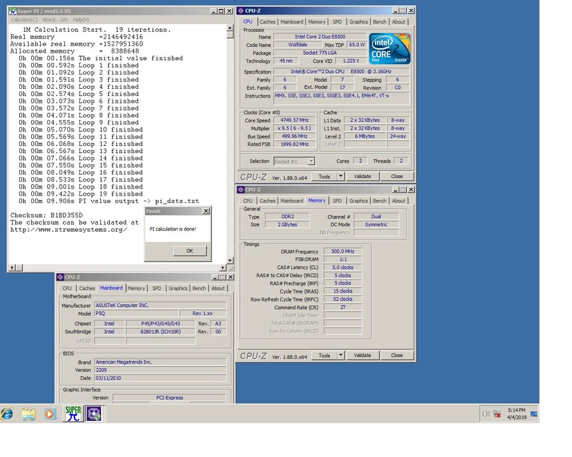Switch to the CPU-Z taskbar button

point(95,414)
